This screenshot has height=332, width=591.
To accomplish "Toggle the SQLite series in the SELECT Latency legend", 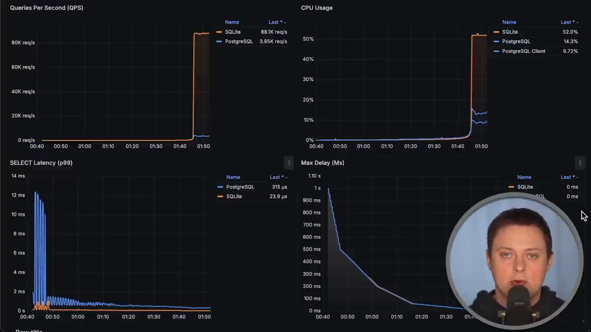I will tap(234, 196).
